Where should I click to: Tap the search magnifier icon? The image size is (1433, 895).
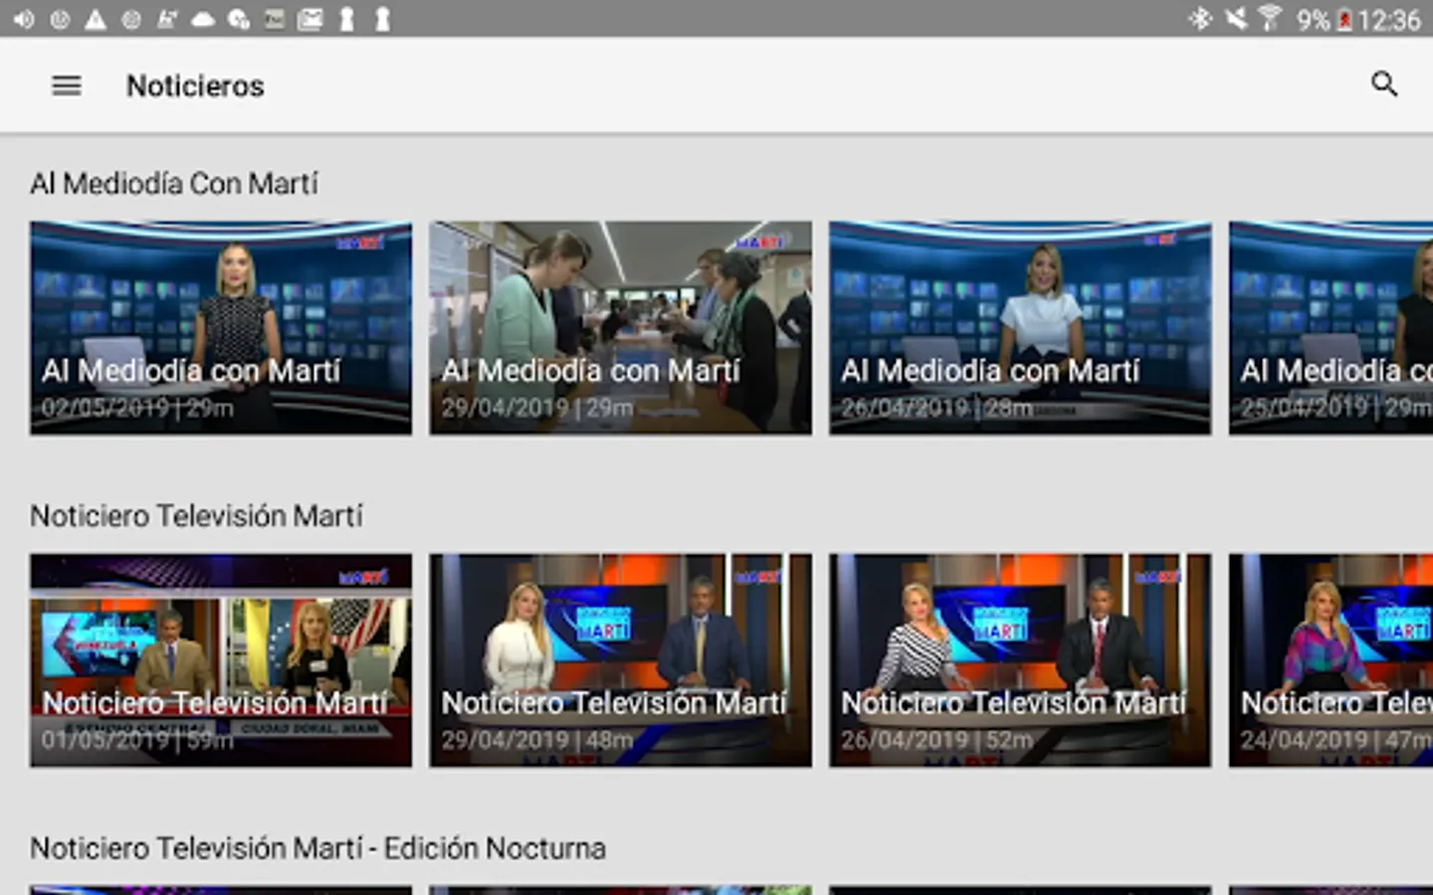click(x=1384, y=85)
